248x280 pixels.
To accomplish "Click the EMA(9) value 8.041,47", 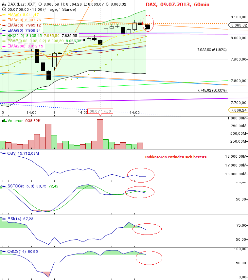I will pos(31,15).
